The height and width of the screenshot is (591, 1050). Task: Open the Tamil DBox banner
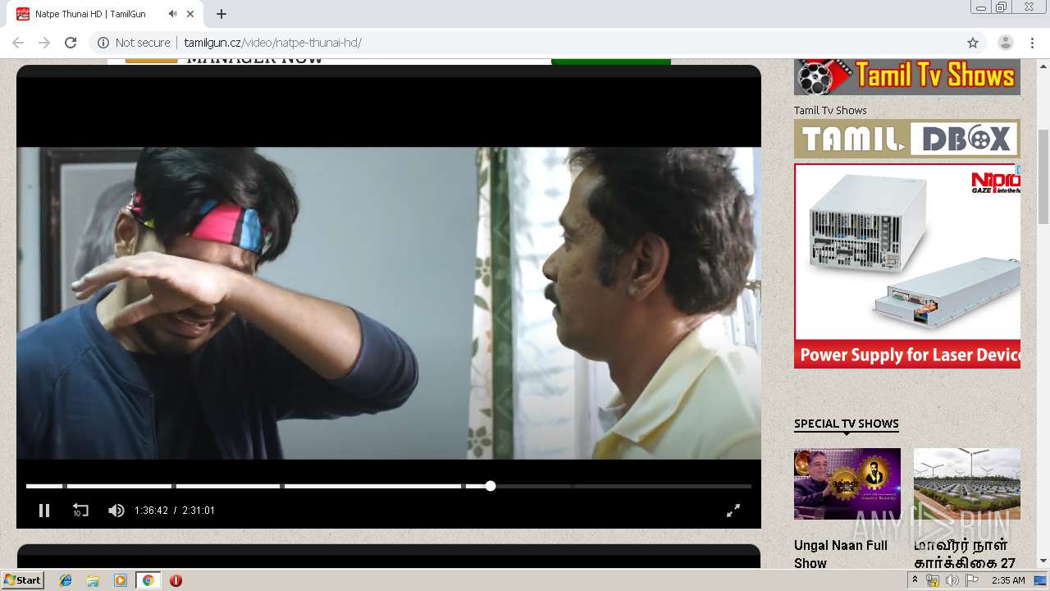(907, 139)
